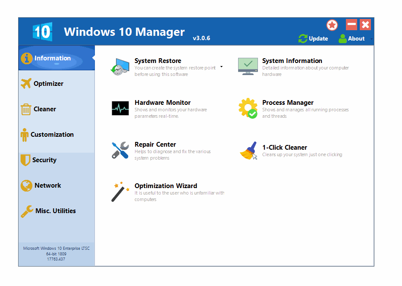Screen dimensions: 402x286
Task: Launch Repair Center from its title
Action: click(x=155, y=145)
